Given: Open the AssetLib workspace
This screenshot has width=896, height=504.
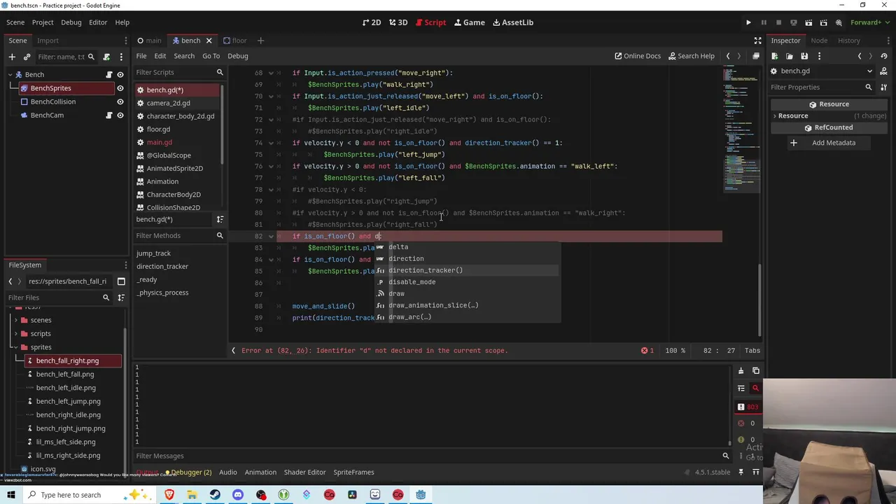Looking at the screenshot, I should [513, 22].
